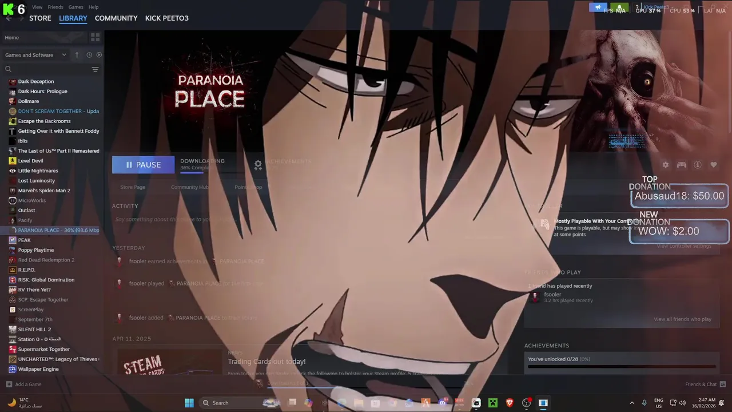Select Dollmare in library list

(28, 101)
